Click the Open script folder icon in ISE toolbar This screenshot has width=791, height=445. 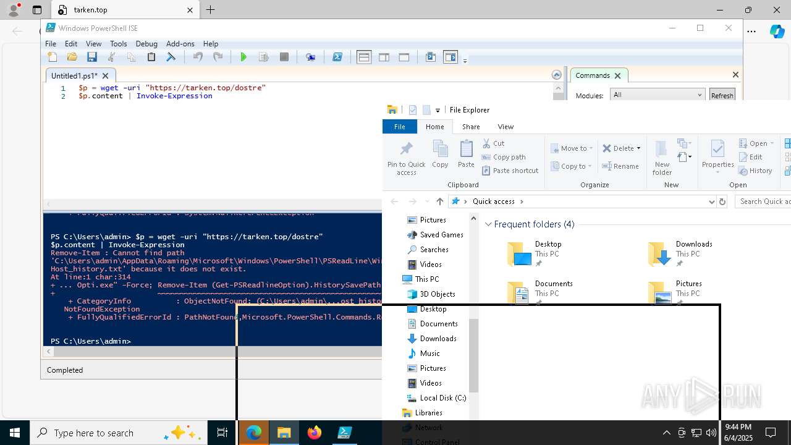pyautogui.click(x=72, y=57)
